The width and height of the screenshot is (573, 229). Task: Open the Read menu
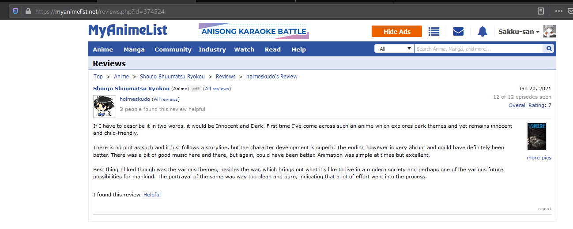pos(273,49)
